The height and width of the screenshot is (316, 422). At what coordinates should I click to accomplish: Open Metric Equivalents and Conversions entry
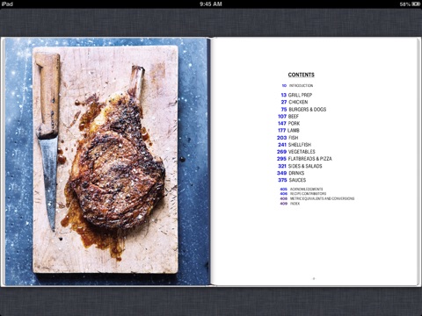click(317, 198)
